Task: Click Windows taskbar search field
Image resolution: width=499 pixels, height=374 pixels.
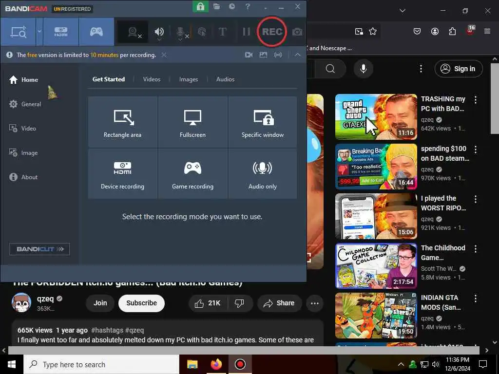Action: tap(101, 364)
